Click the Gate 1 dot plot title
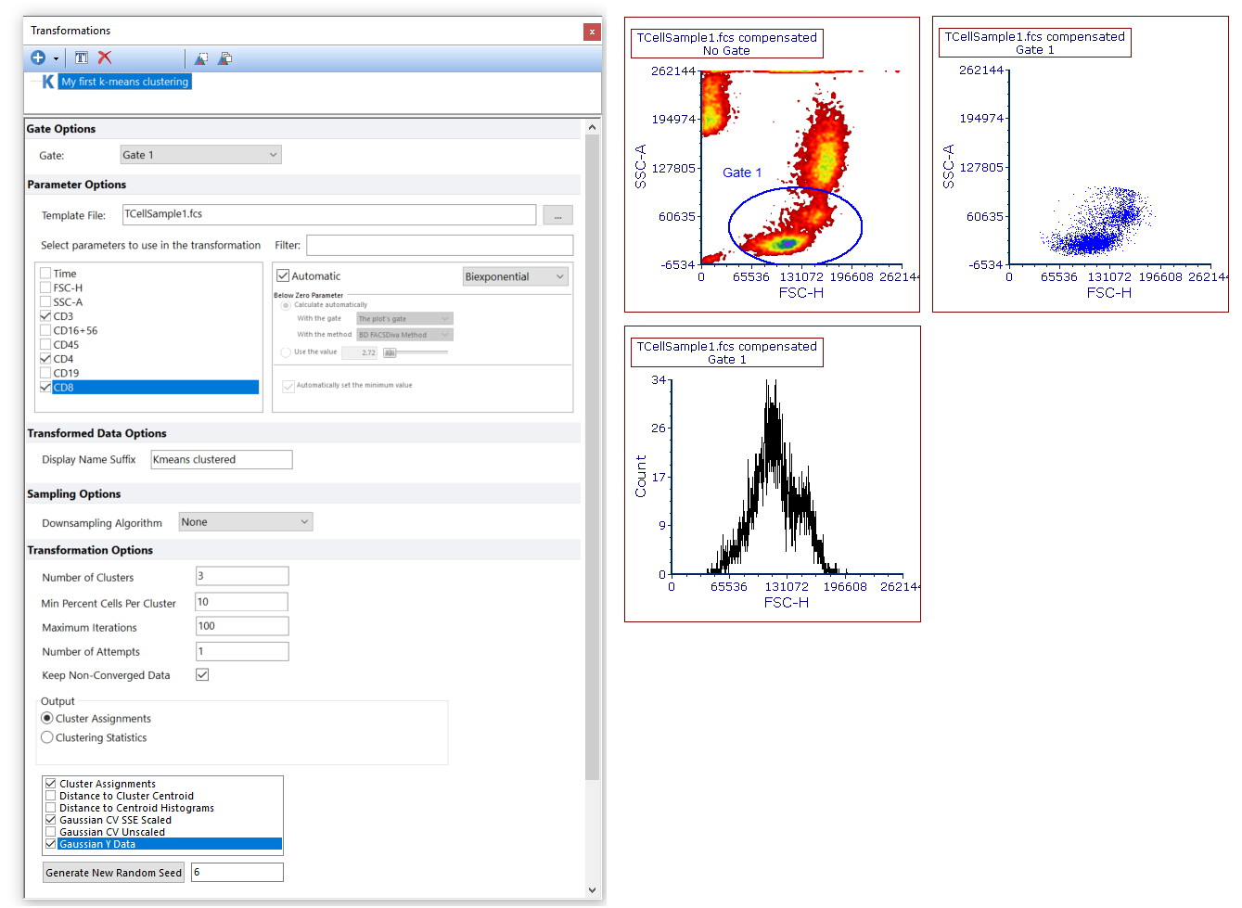The width and height of the screenshot is (1242, 908). [x=1035, y=43]
